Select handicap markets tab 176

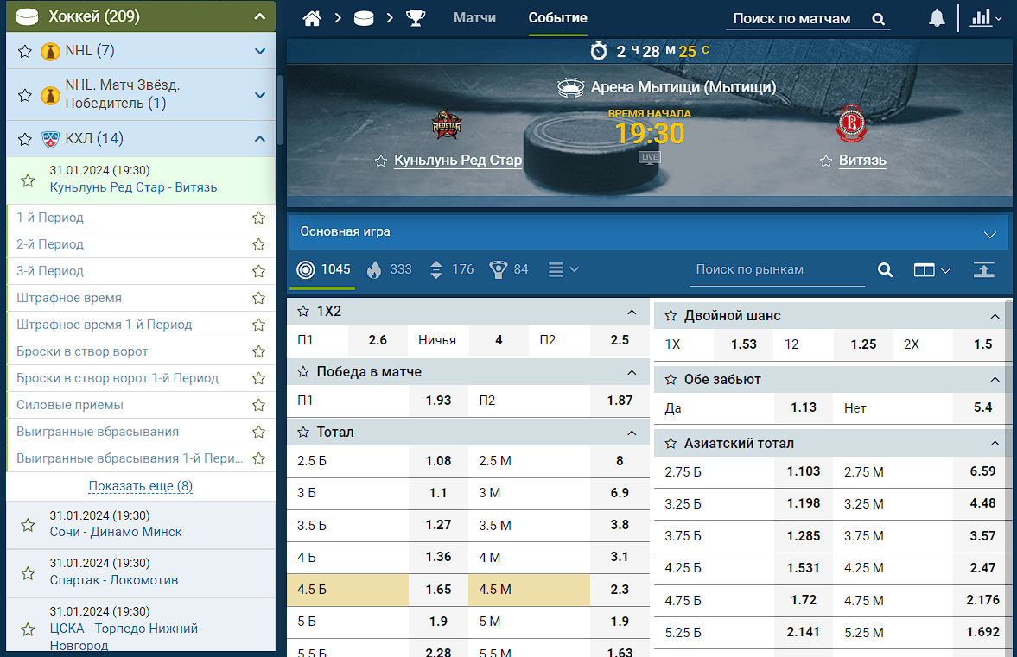451,269
